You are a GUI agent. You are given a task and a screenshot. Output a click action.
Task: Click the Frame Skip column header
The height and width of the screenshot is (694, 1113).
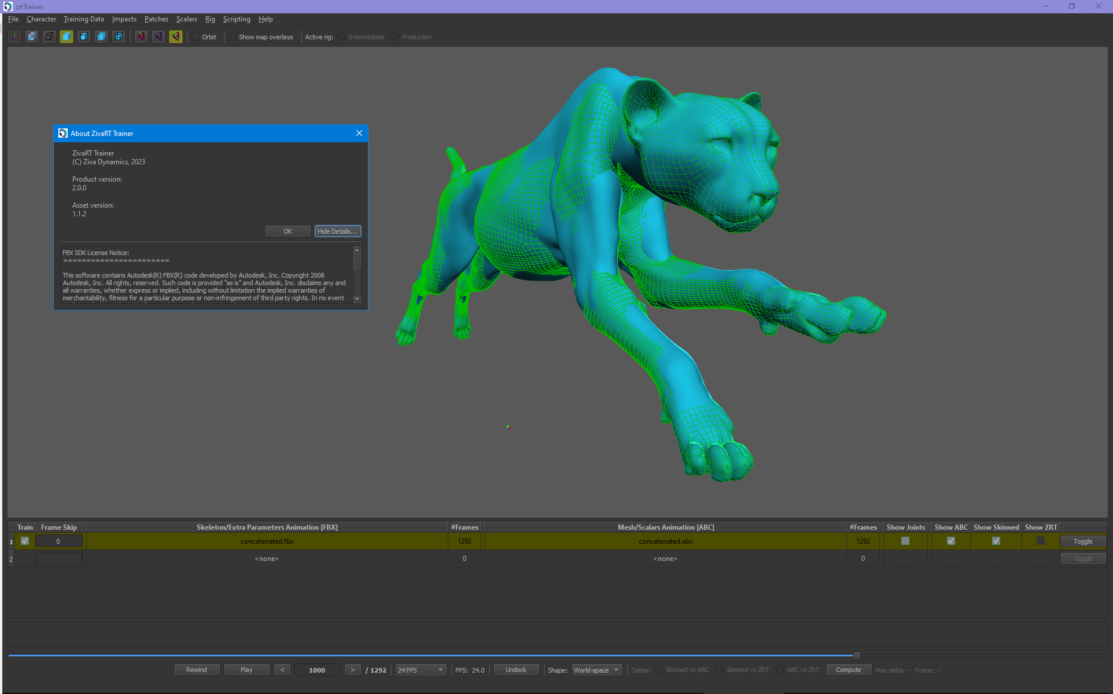click(59, 527)
